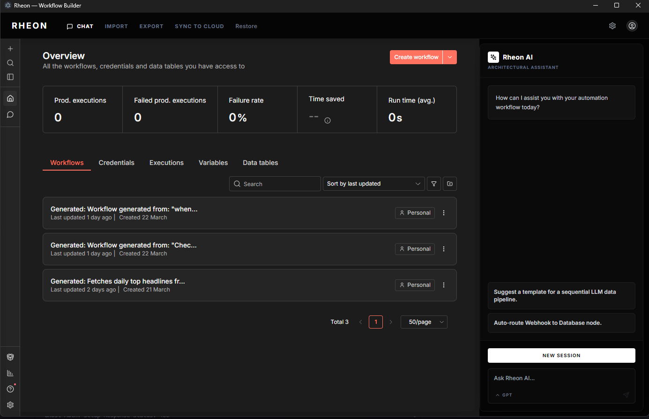Focus the Ask Rheon AI input

pyautogui.click(x=561, y=378)
